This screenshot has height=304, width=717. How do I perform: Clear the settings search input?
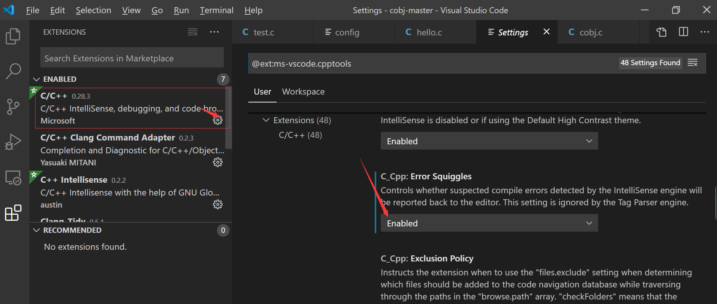coord(692,63)
